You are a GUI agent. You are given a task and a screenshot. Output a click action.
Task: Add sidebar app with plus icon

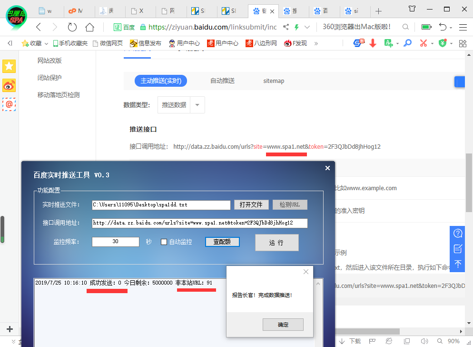[10, 329]
